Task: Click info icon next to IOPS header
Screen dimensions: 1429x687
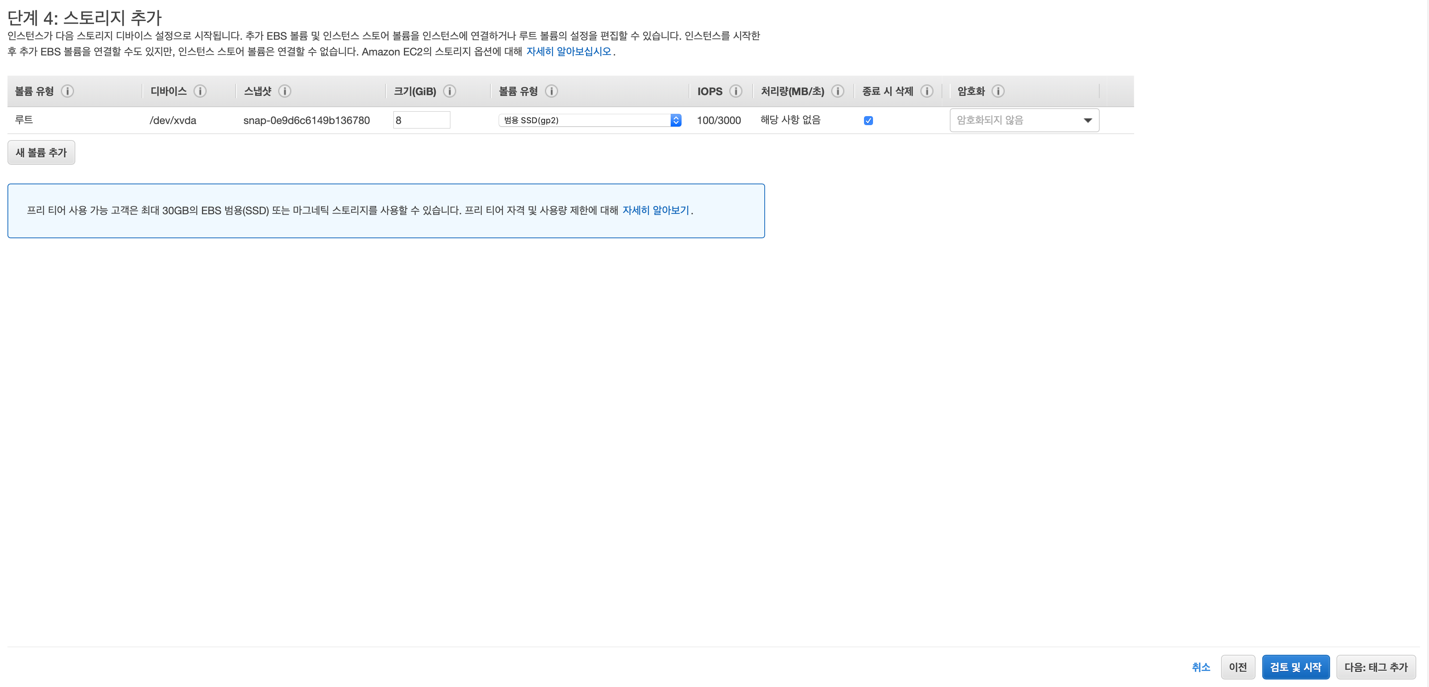Action: coord(735,91)
